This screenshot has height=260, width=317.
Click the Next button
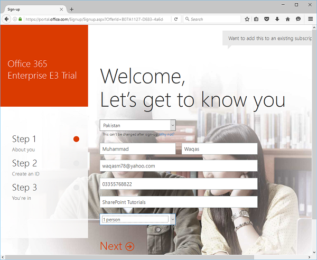pos(117,246)
